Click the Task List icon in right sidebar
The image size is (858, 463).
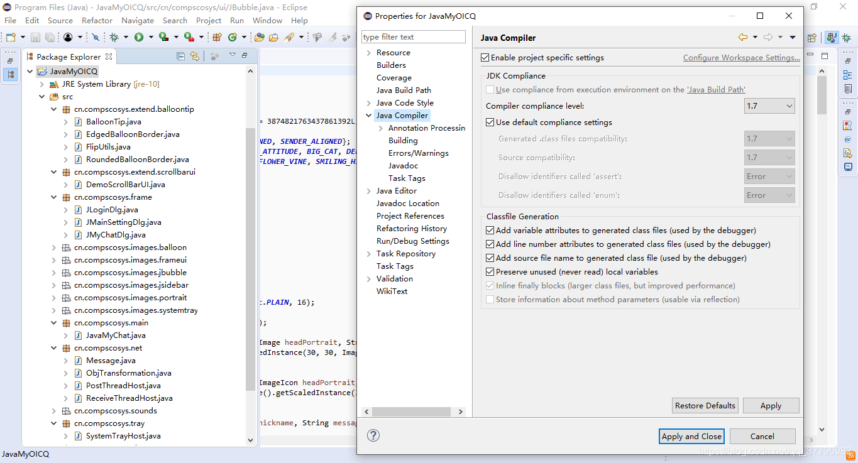click(848, 89)
